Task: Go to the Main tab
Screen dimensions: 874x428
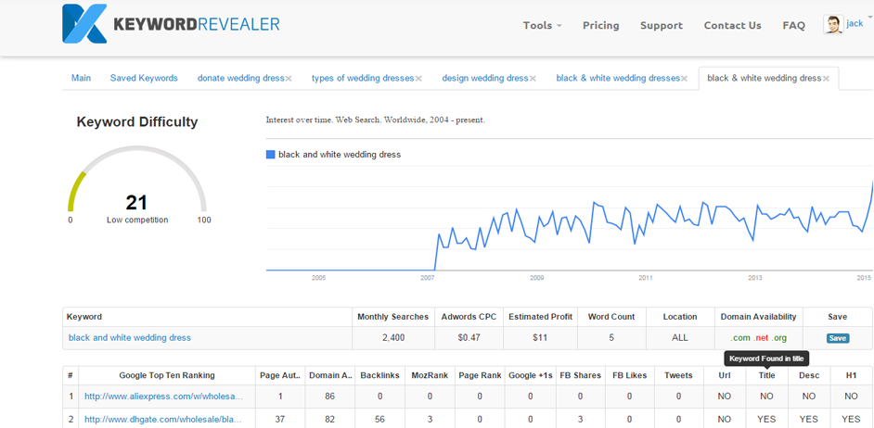Action: 81,78
